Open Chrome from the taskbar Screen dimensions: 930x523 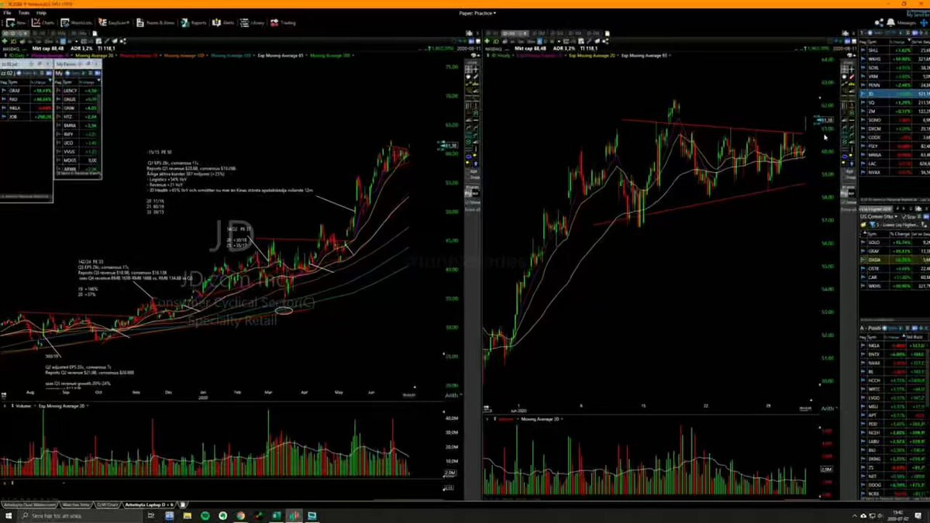pyautogui.click(x=240, y=516)
